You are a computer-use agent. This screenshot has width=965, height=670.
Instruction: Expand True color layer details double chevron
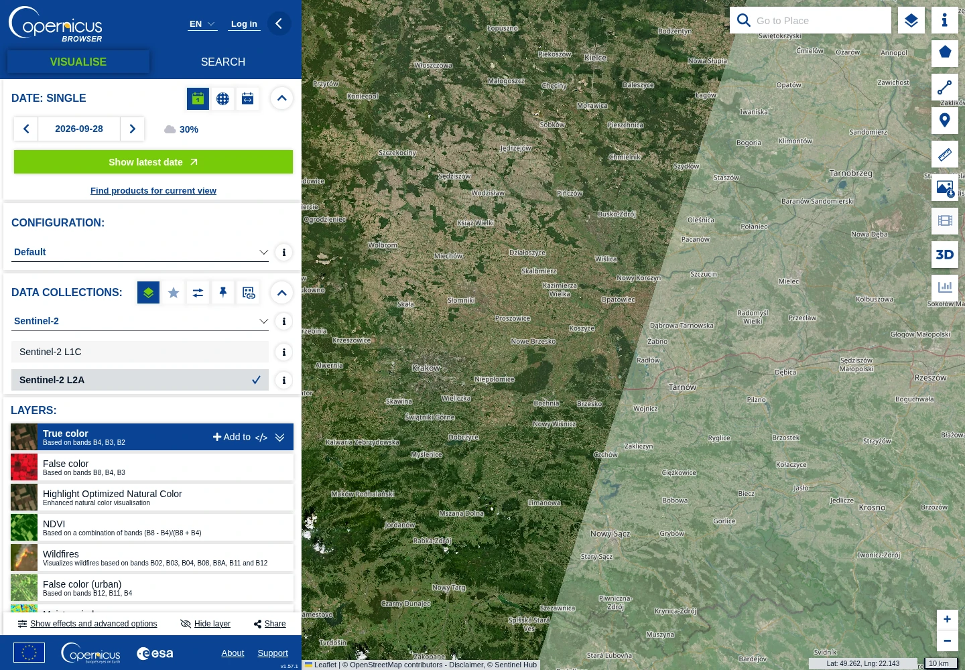point(280,438)
